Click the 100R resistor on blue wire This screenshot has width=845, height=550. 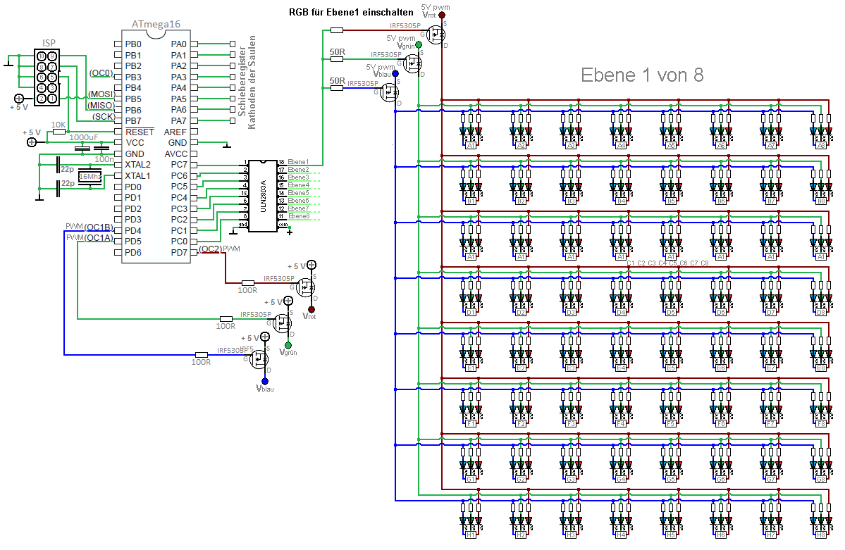[201, 354]
